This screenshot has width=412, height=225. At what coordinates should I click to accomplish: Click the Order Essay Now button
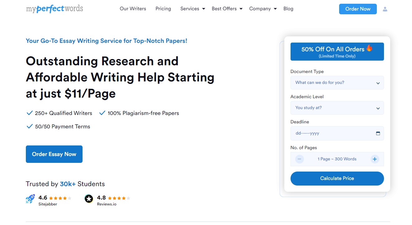click(x=54, y=154)
